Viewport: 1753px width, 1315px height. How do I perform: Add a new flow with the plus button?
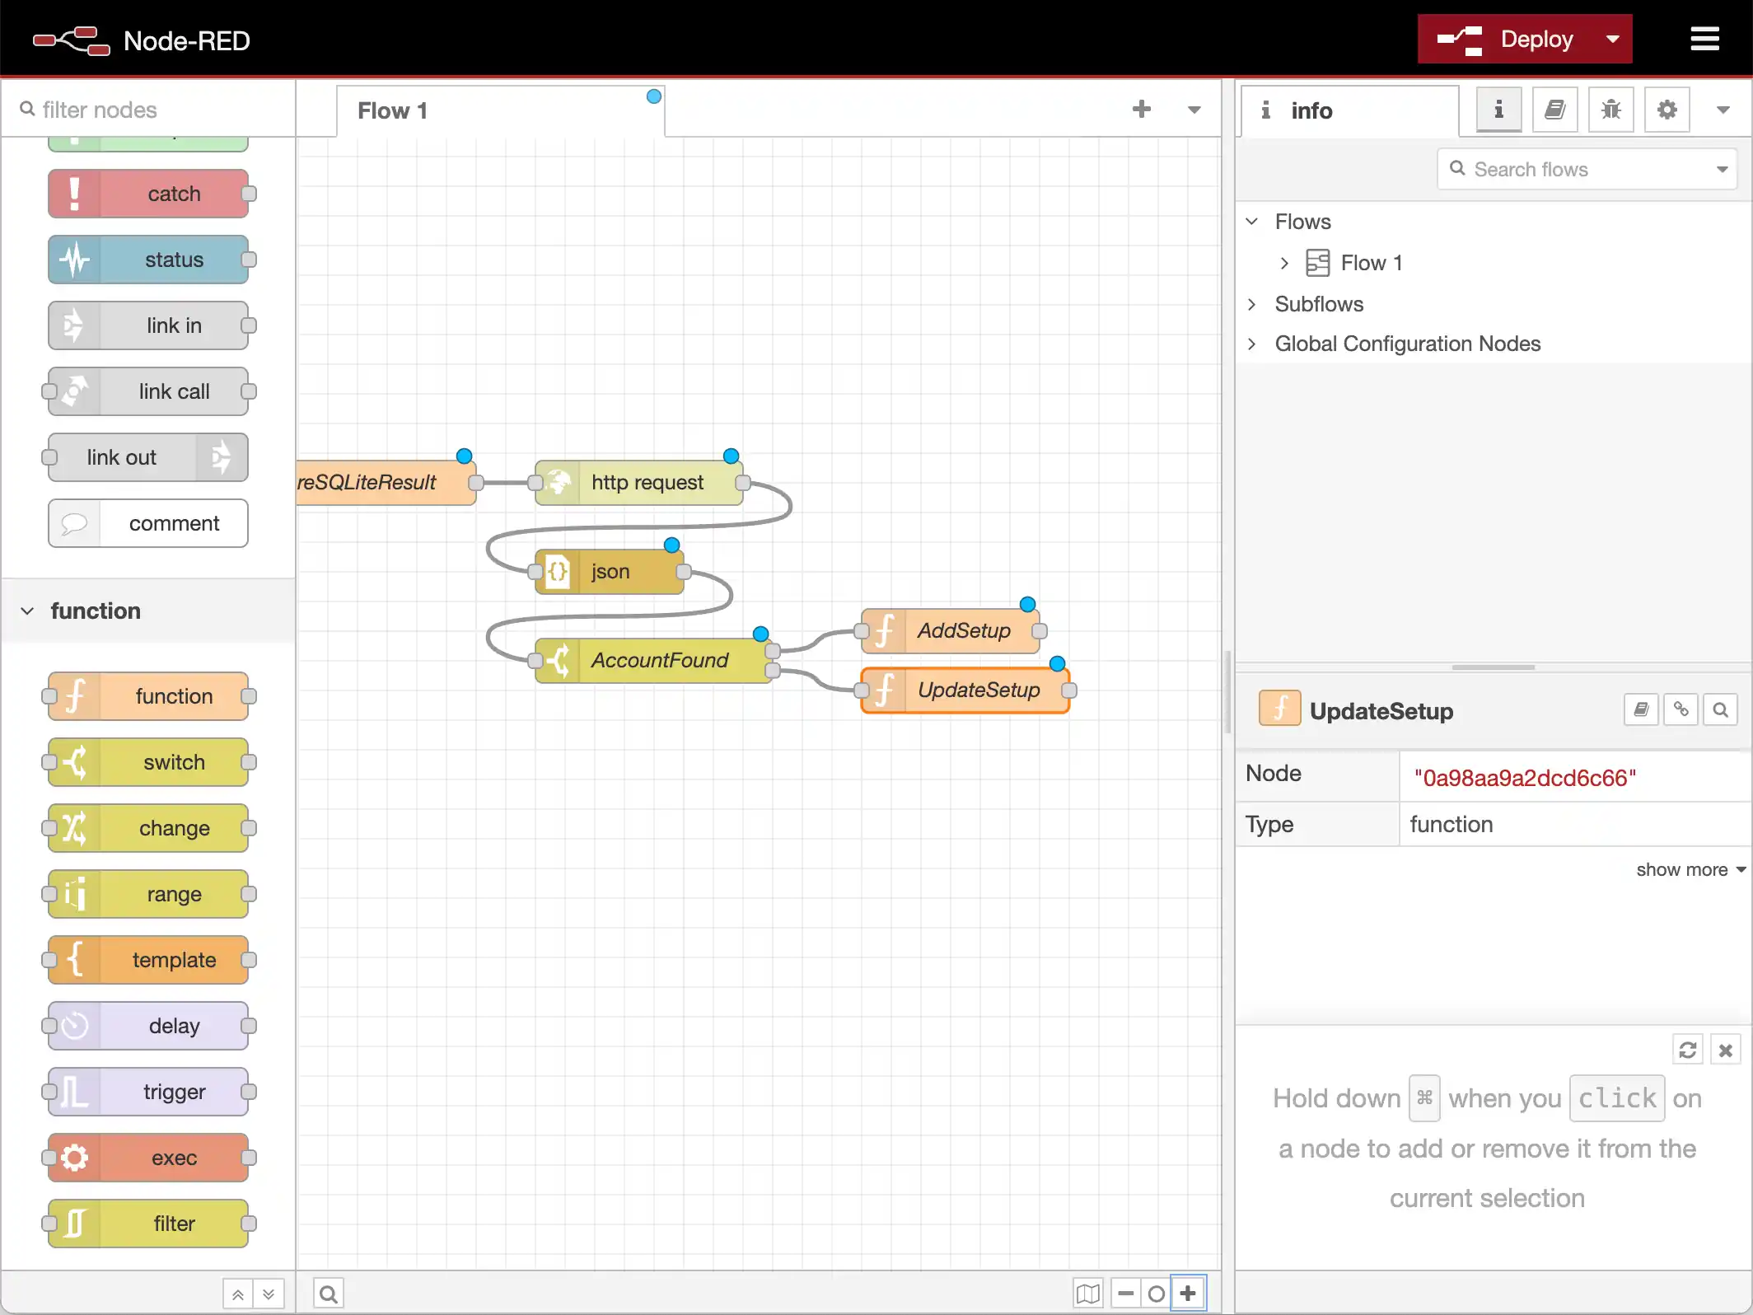point(1142,109)
